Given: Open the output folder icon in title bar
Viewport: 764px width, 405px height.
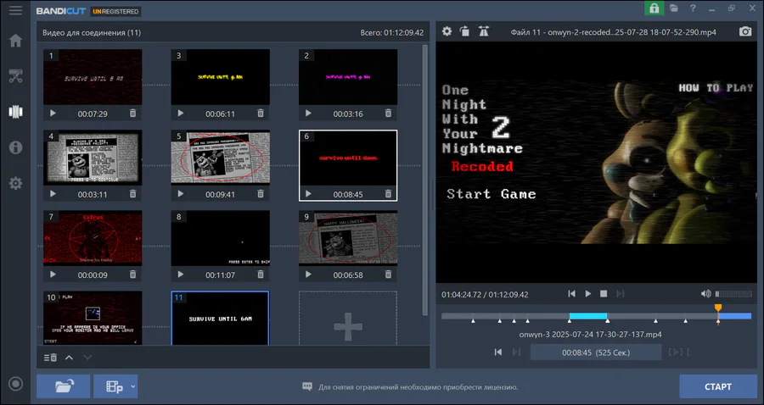Looking at the screenshot, I should [674, 8].
